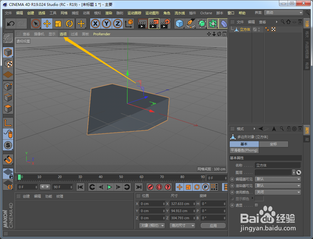
Task: Click the 应用 button
Action: [x=213, y=226]
